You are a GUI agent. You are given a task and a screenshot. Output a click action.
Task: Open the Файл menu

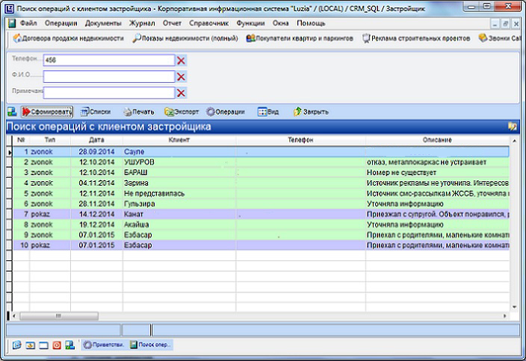pos(28,23)
